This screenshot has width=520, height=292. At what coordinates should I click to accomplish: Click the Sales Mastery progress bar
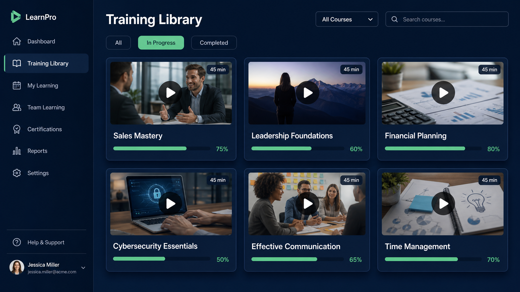162,149
